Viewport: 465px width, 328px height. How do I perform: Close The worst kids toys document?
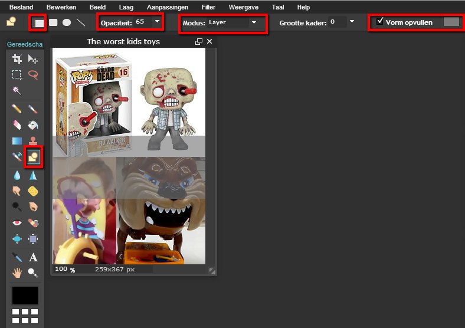209,41
